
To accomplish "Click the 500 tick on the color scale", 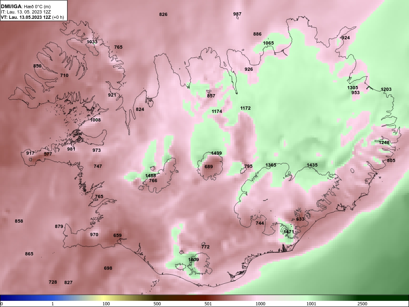I will (157, 304).
